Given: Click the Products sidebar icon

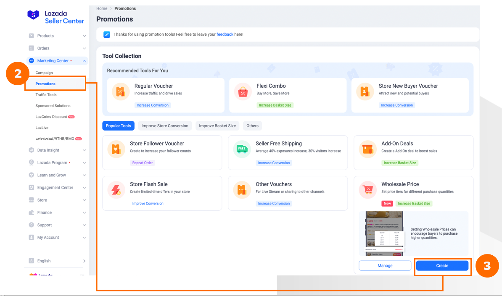Looking at the screenshot, I should (x=32, y=36).
